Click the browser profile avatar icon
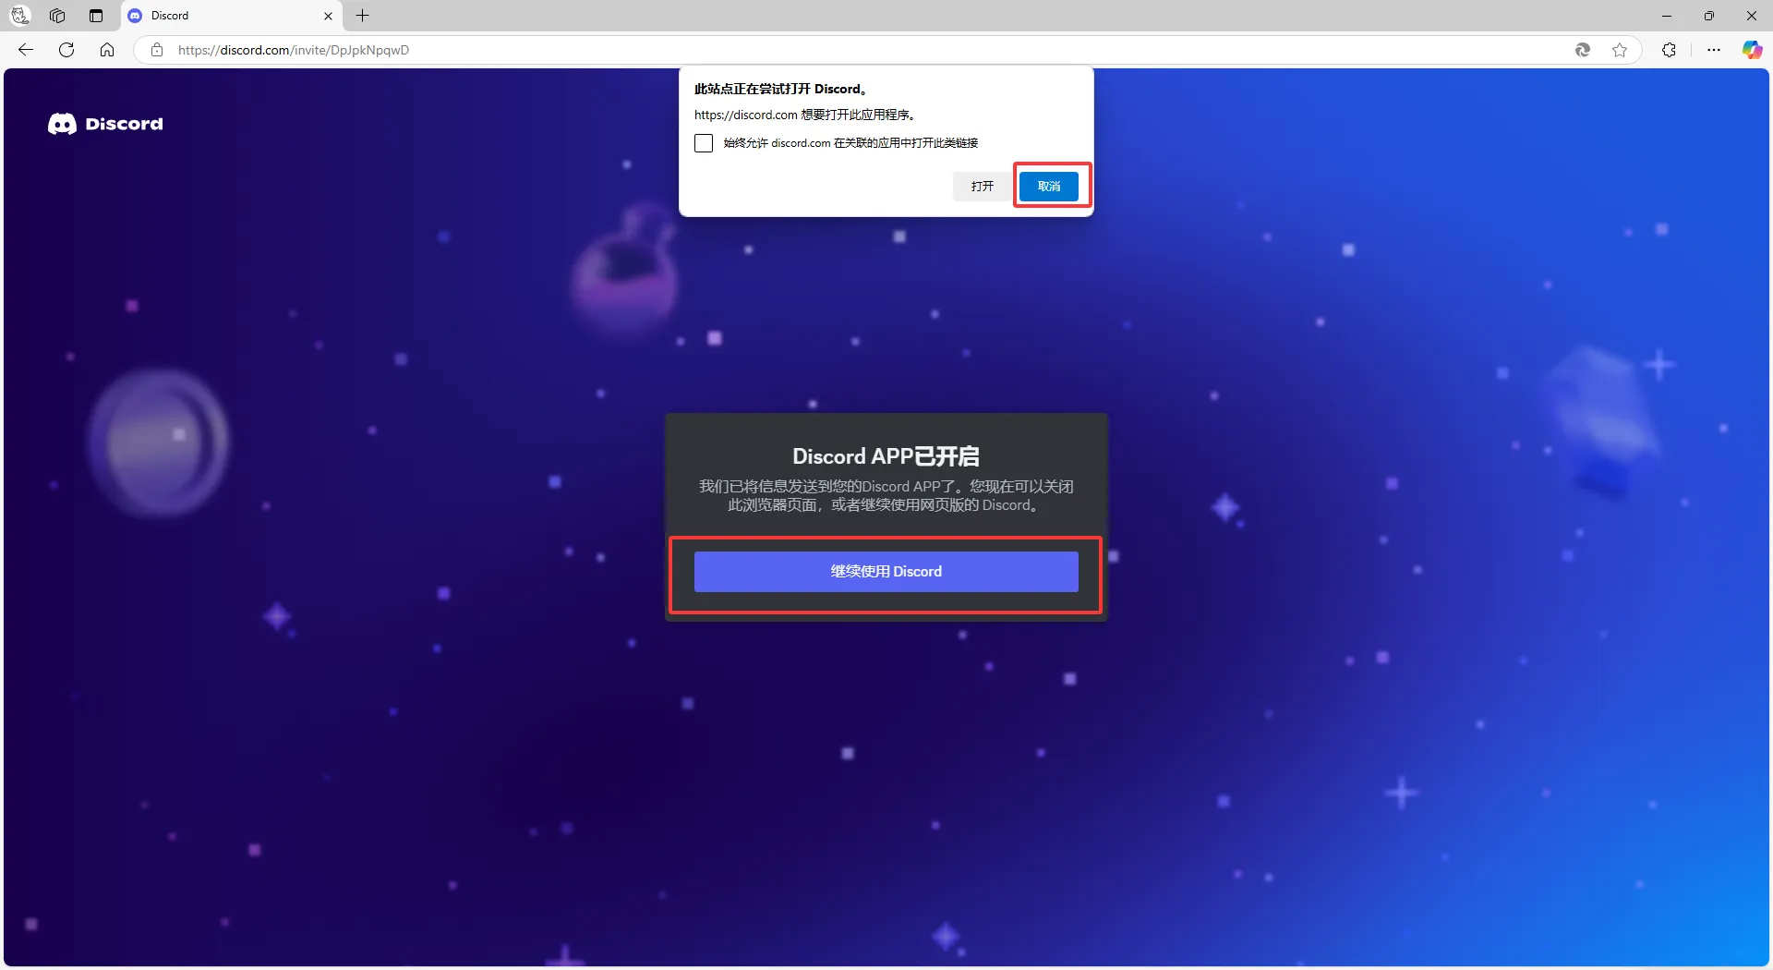The width and height of the screenshot is (1773, 970). [19, 16]
